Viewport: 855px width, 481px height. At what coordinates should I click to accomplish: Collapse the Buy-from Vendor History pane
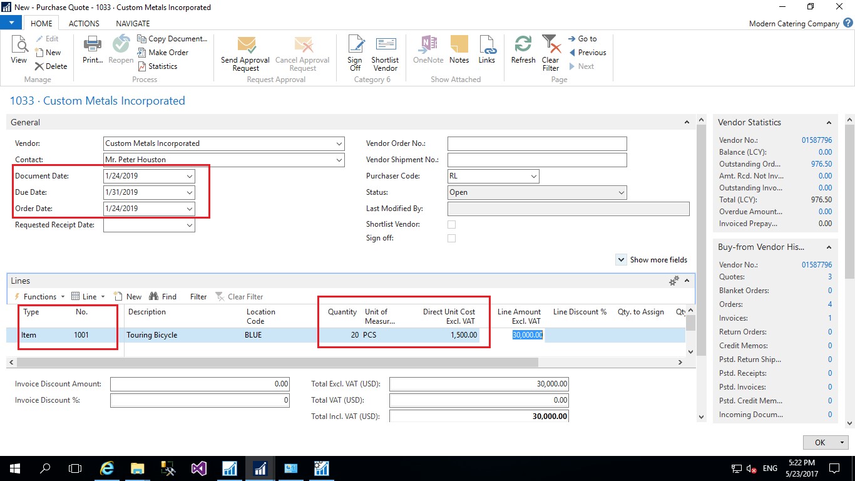tap(829, 247)
